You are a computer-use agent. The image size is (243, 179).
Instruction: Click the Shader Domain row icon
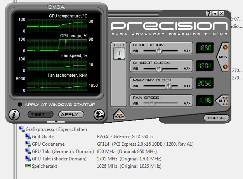(x=28, y=158)
